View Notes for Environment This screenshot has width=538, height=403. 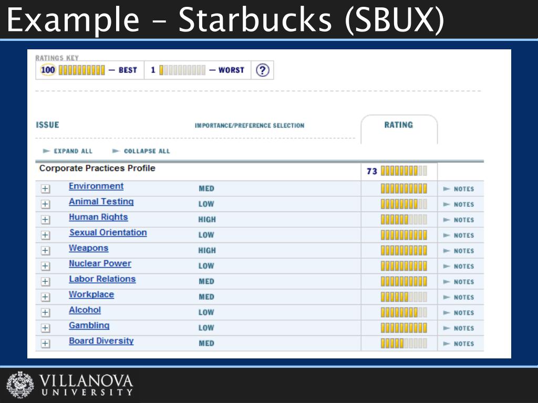click(459, 189)
